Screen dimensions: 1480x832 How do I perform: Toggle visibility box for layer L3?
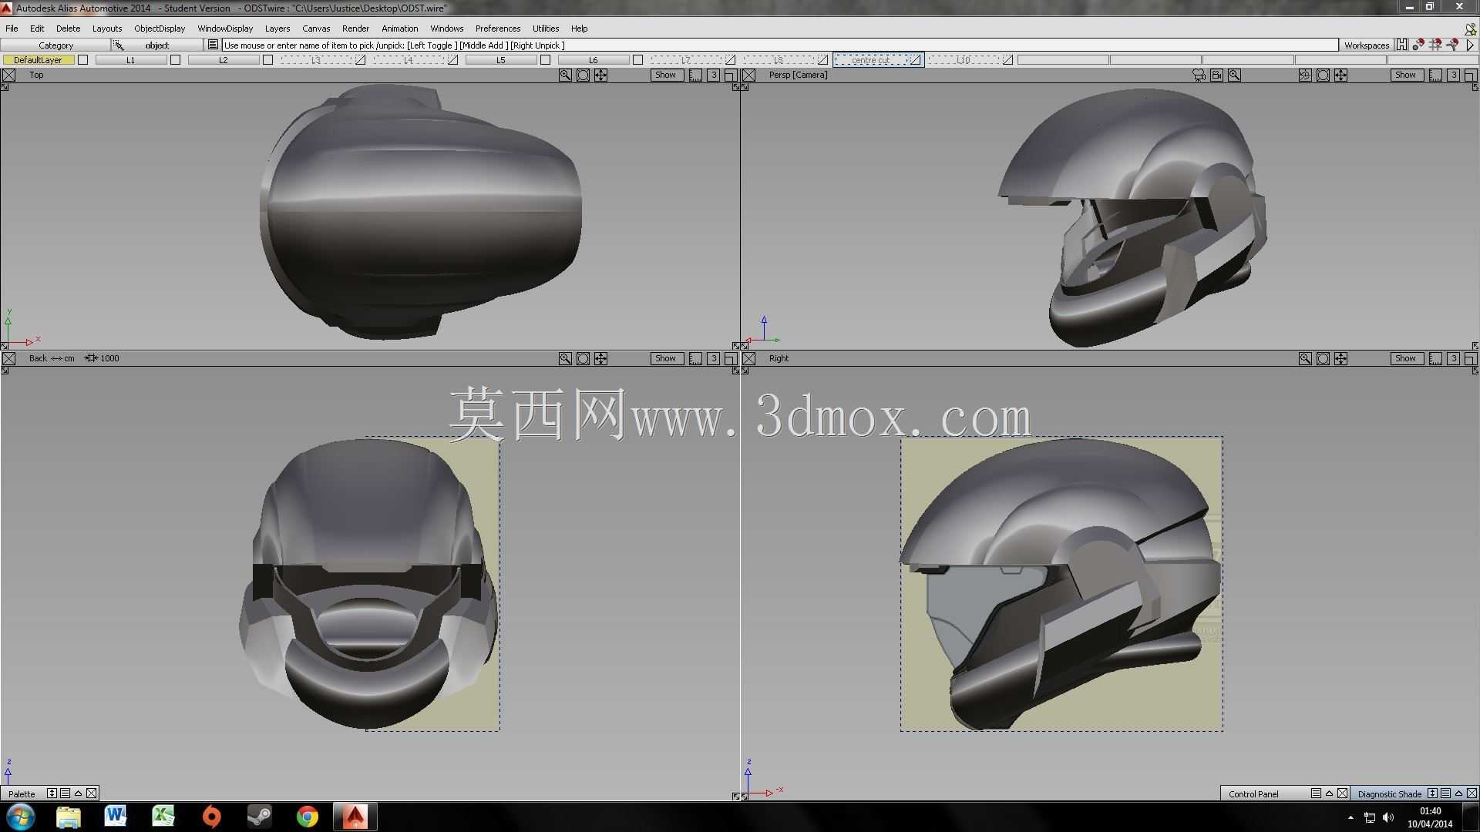360,60
